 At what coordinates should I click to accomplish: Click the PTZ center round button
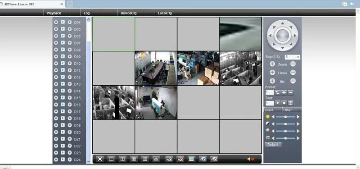[283, 36]
